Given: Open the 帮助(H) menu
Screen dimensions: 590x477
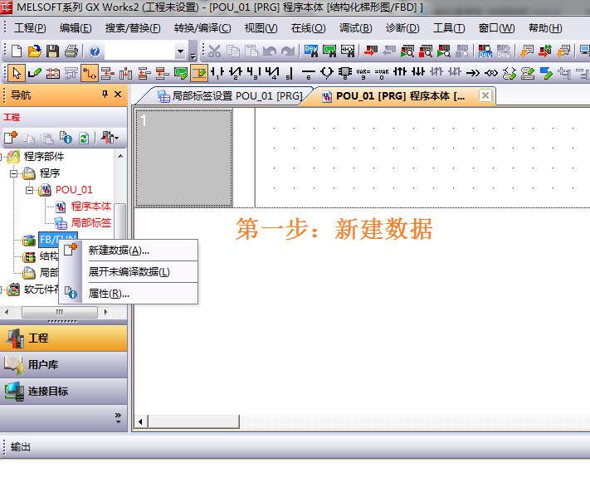Looking at the screenshot, I should [x=545, y=28].
